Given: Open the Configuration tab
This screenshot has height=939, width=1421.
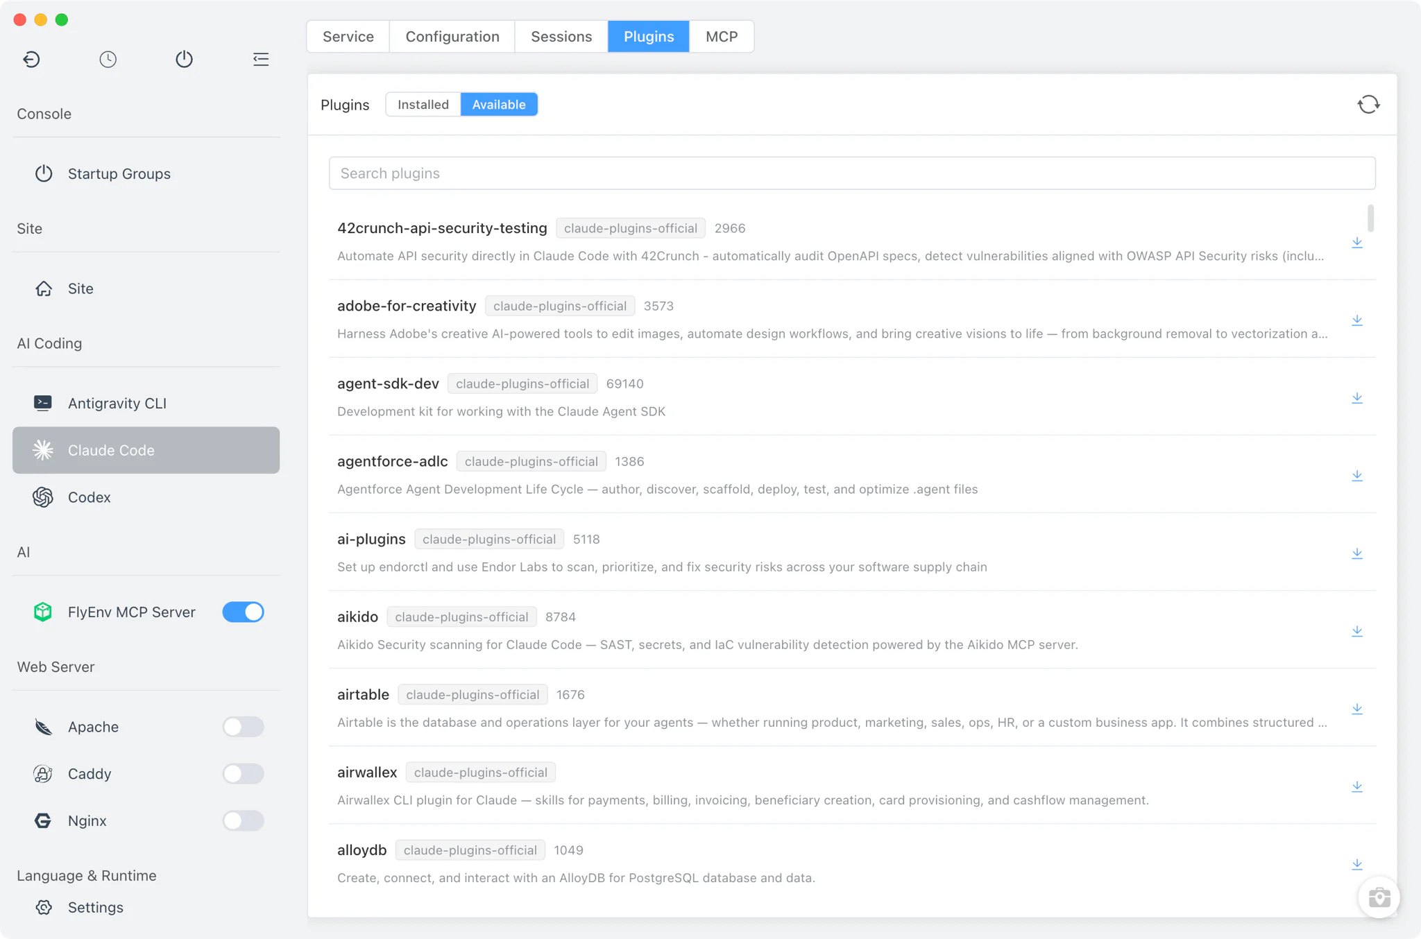Looking at the screenshot, I should 452,37.
